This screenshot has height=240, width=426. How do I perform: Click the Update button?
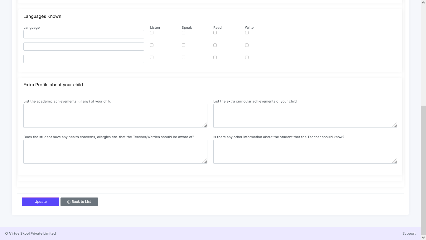pyautogui.click(x=41, y=202)
